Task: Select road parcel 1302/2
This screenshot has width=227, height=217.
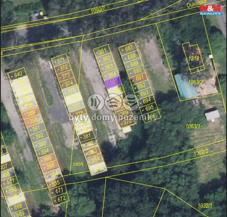Action: coord(201,152)
